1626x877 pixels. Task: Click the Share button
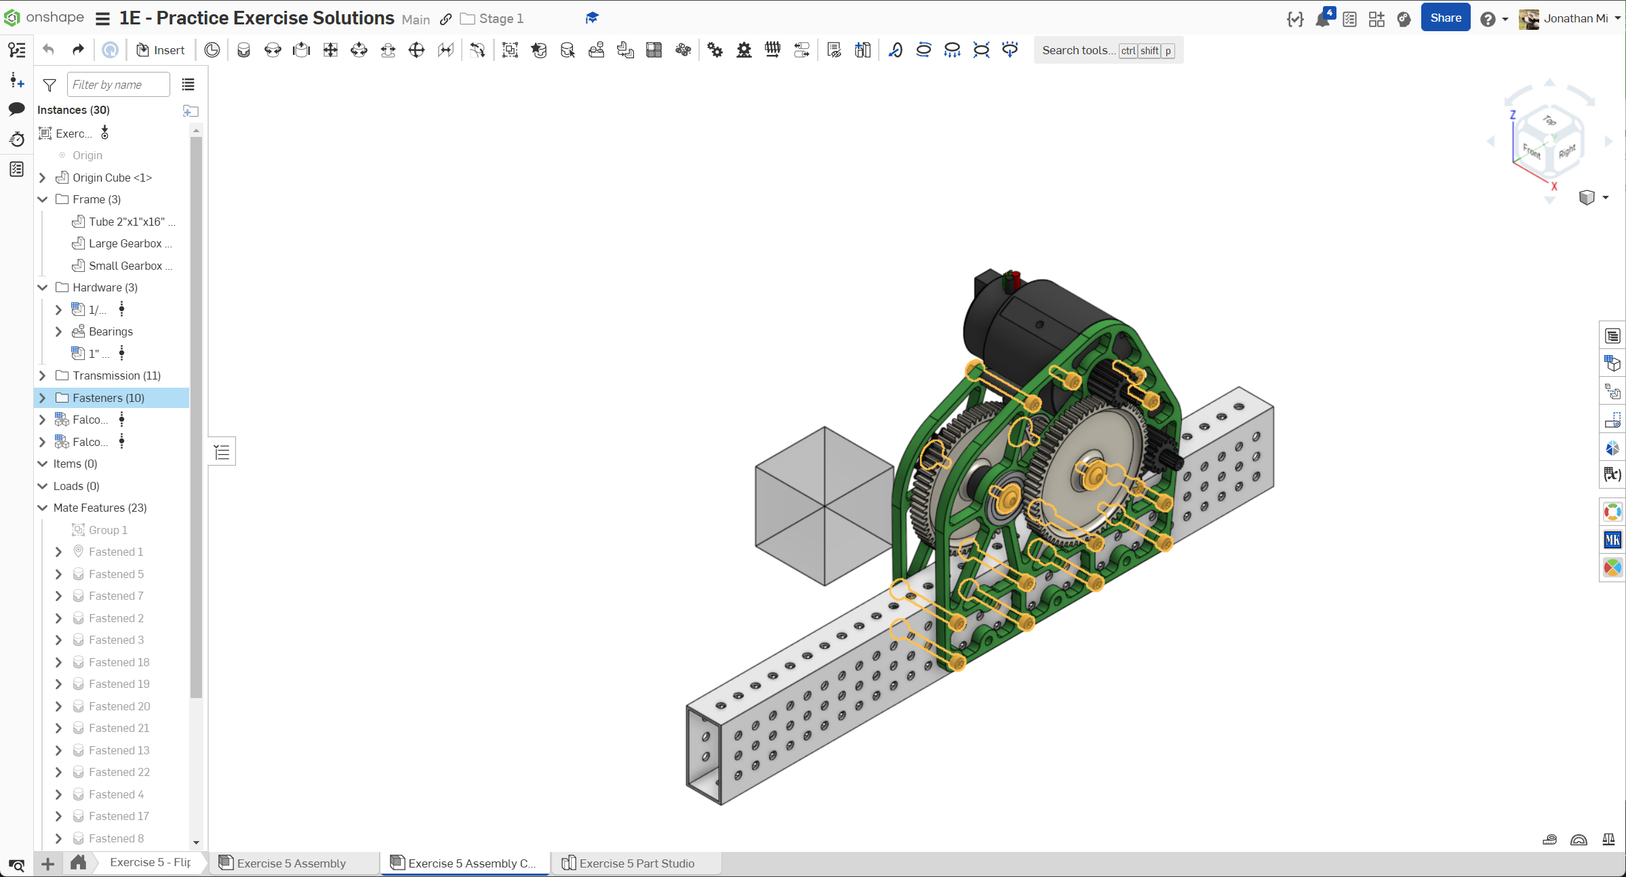click(1445, 18)
